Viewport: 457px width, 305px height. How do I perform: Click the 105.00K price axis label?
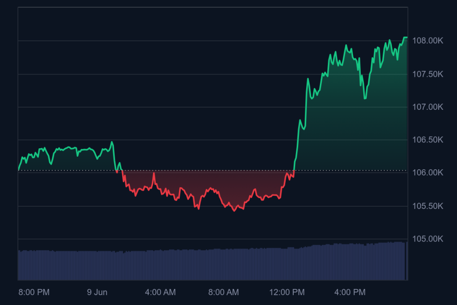(427, 239)
